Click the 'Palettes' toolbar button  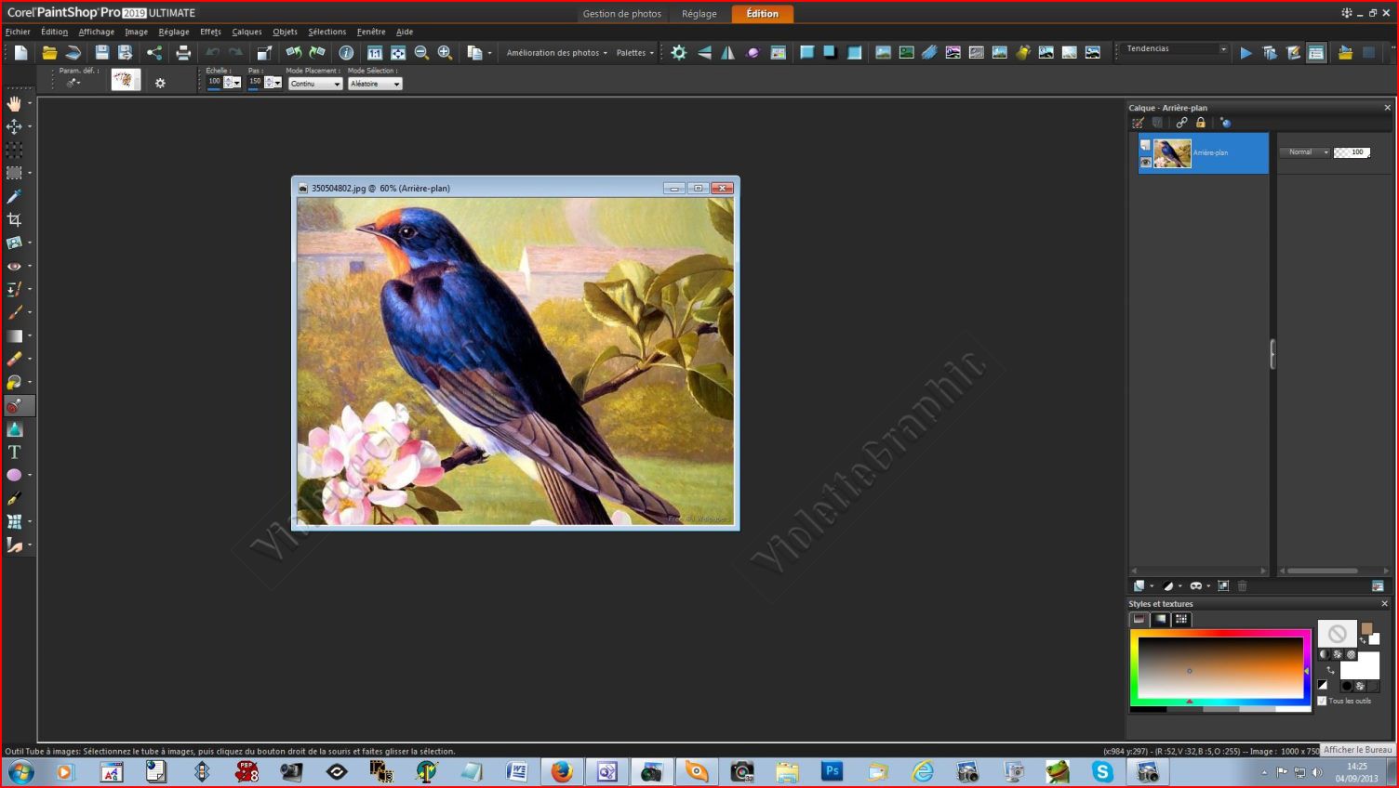coord(634,53)
